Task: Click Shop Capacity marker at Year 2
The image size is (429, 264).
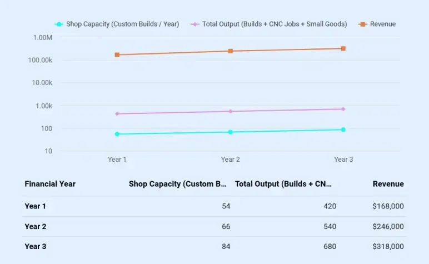Action: click(230, 132)
